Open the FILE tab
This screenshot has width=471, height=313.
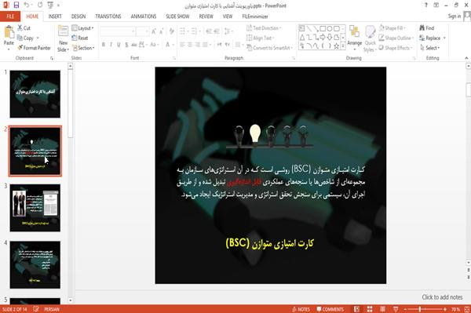pyautogui.click(x=10, y=16)
